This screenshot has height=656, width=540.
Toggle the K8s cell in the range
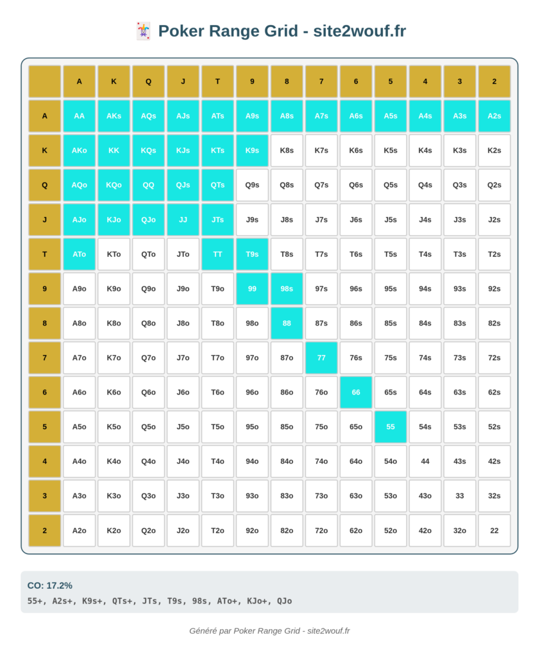coord(287,151)
